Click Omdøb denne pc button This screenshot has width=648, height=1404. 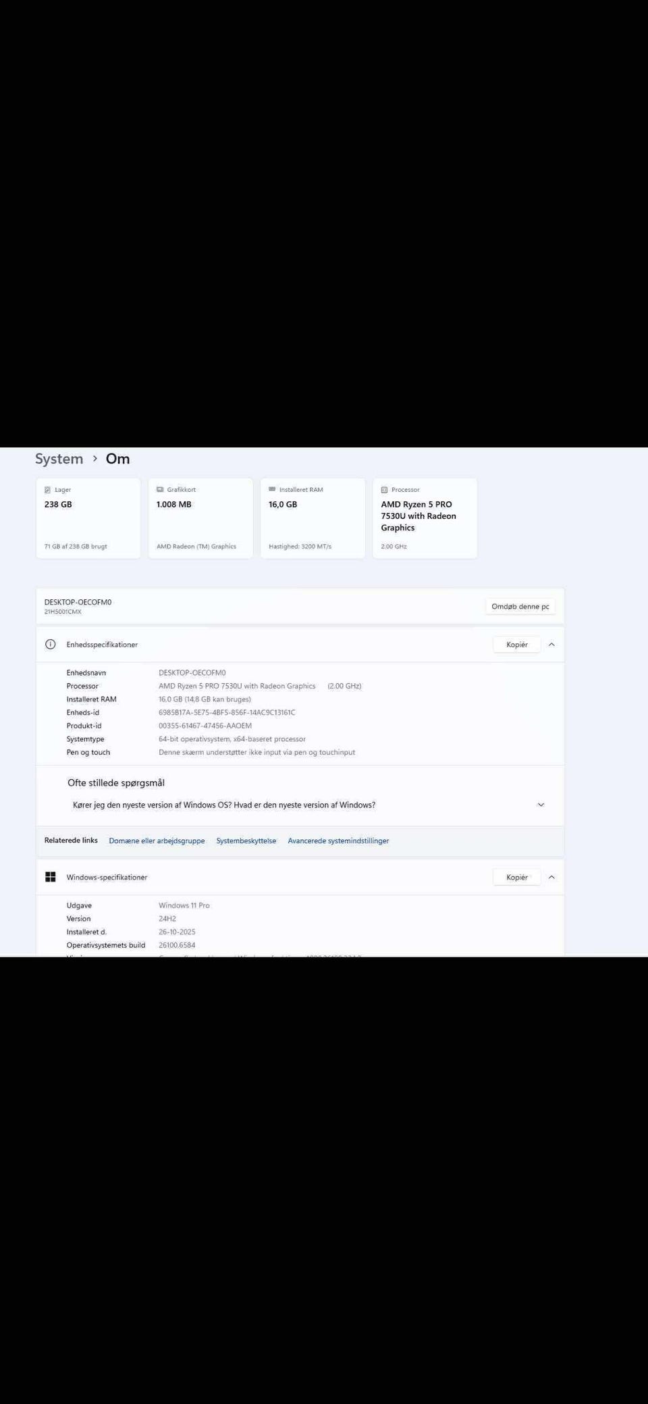tap(520, 607)
